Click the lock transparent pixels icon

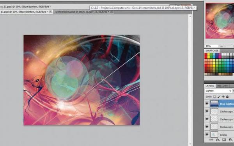pos(214,97)
